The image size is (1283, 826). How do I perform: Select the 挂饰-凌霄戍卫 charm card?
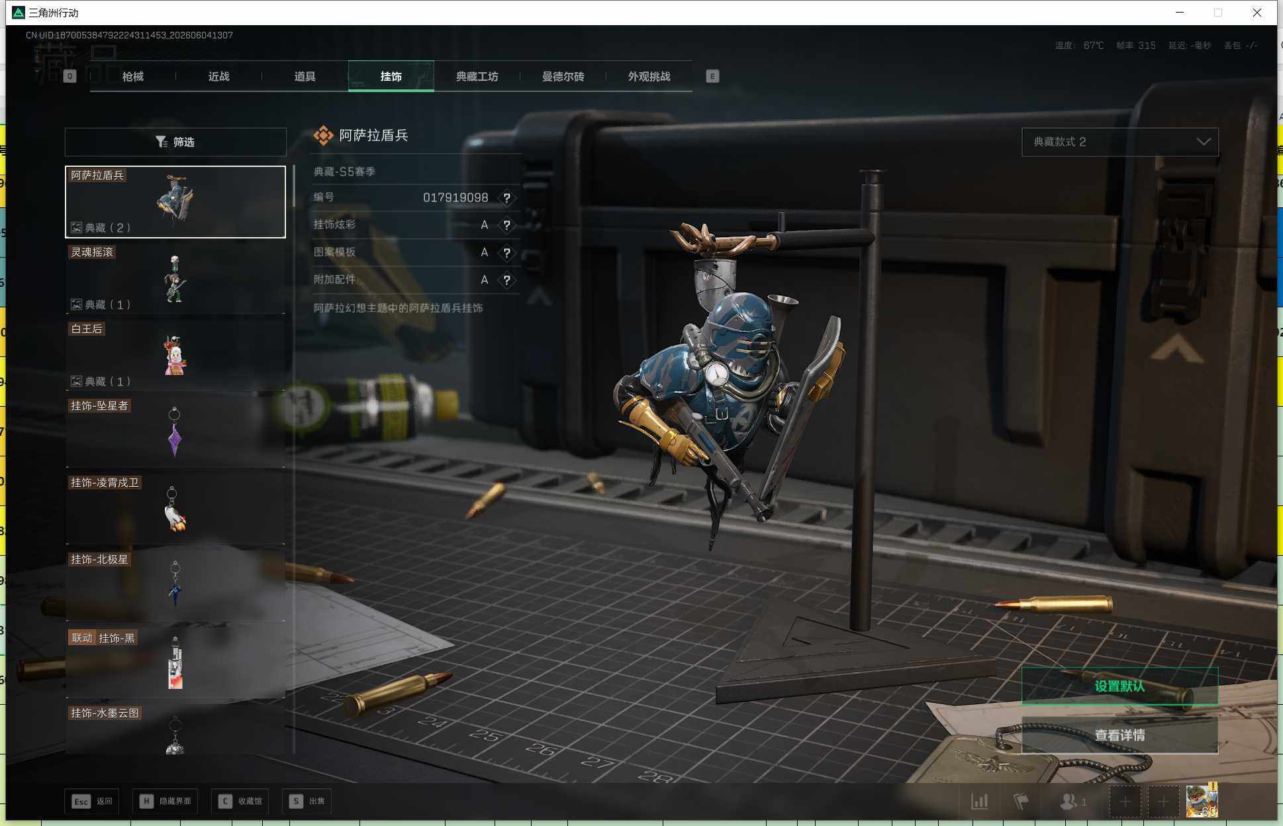pyautogui.click(x=175, y=509)
